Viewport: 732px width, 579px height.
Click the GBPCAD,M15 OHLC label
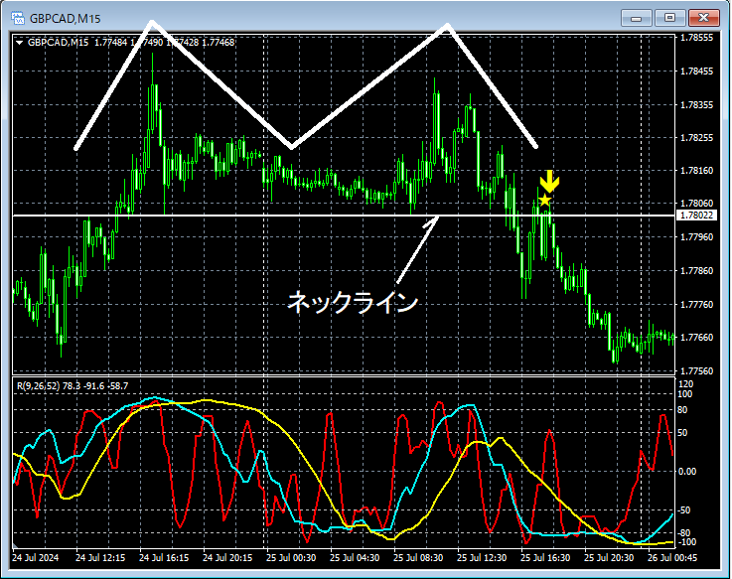(x=131, y=43)
